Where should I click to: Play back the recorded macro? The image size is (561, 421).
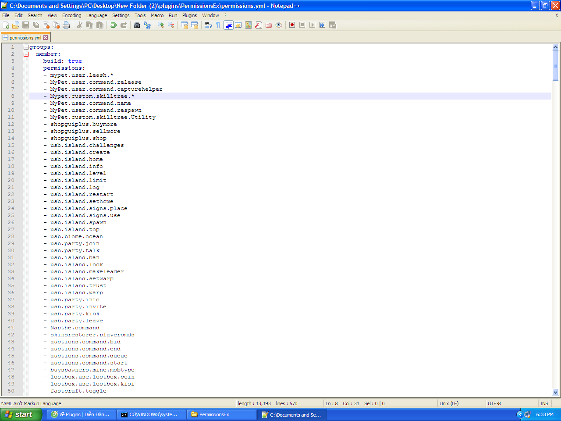pyautogui.click(x=312, y=25)
